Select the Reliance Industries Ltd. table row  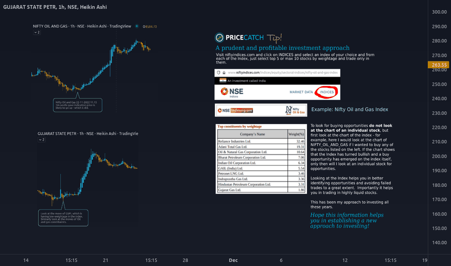(261, 141)
